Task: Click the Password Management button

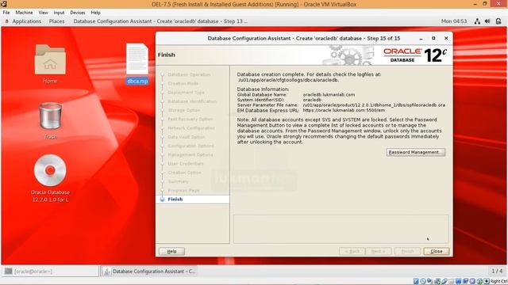Action: (416, 152)
